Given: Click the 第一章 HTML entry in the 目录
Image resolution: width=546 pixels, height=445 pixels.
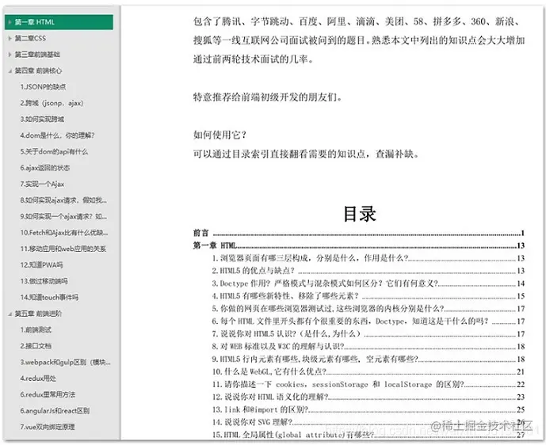Looking at the screenshot, I should (x=359, y=245).
